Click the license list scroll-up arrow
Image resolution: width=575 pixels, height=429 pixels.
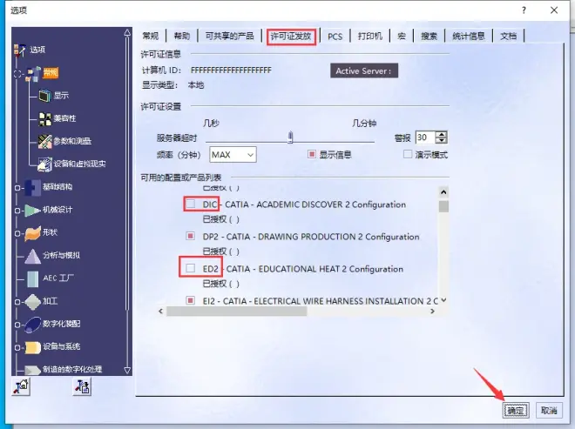point(443,192)
